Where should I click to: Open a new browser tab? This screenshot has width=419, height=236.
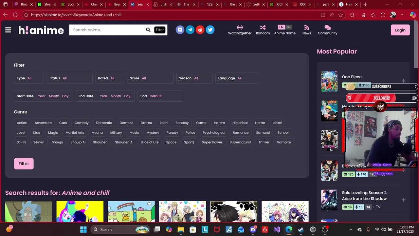(x=365, y=5)
